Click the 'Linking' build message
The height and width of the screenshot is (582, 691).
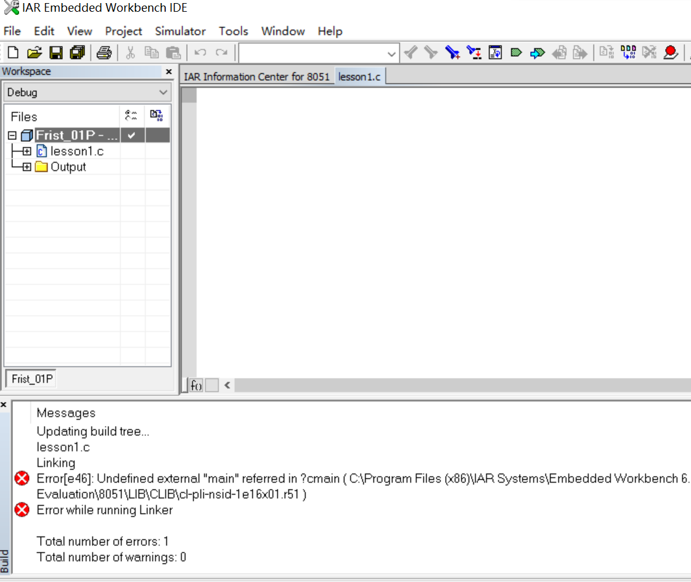click(56, 463)
